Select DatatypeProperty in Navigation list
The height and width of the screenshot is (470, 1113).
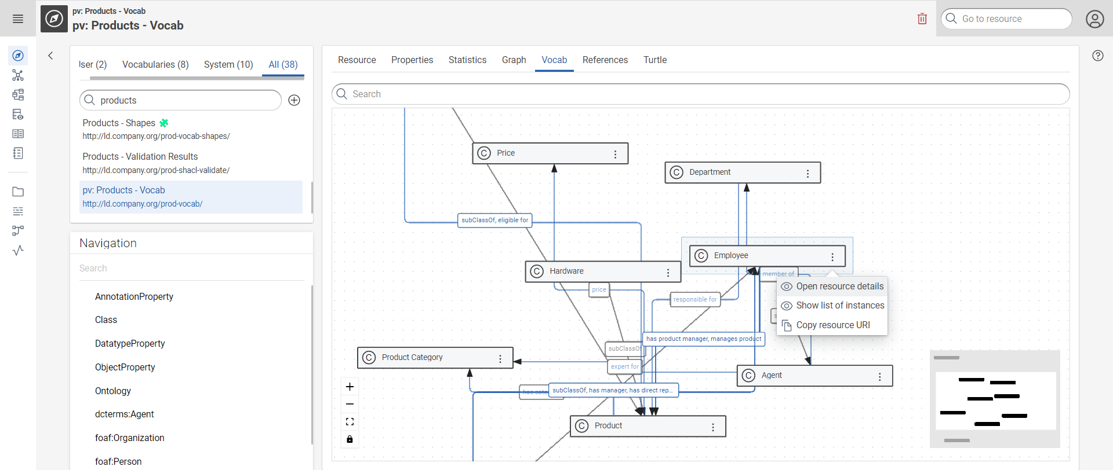point(130,343)
